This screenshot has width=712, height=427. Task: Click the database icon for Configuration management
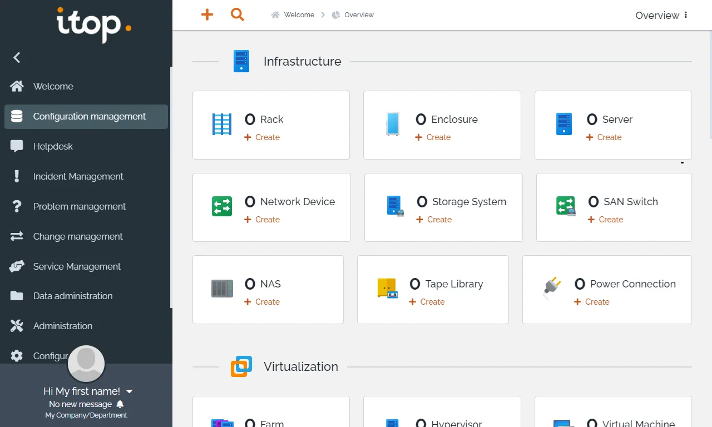(x=17, y=116)
